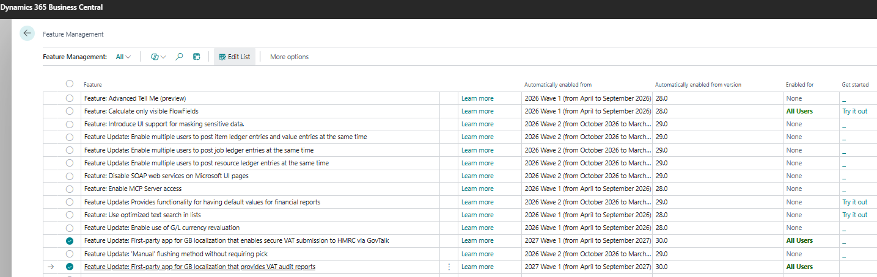This screenshot has height=277, width=877.
Task: Open Learn more for Enable MCP Server access
Action: (477, 189)
